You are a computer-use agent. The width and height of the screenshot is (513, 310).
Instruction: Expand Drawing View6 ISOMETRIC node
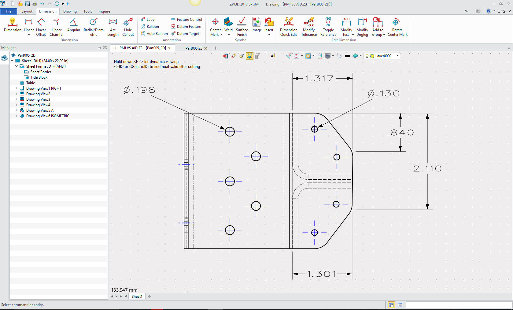tap(17, 116)
